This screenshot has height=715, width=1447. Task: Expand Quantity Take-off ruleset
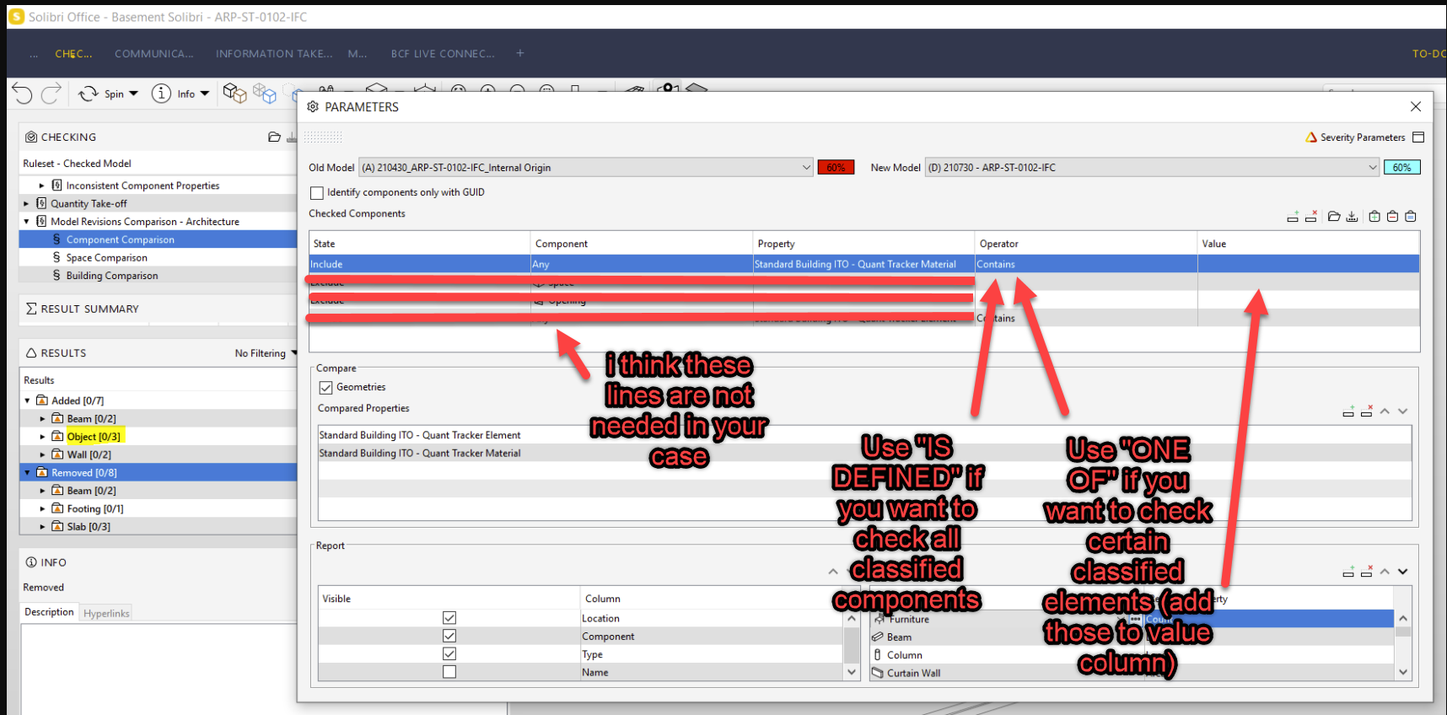click(x=26, y=203)
